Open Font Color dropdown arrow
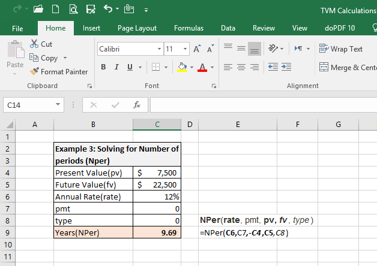The width and height of the screenshot is (377, 266). (212, 68)
